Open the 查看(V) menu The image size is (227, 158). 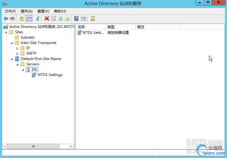pyautogui.click(x=43, y=11)
